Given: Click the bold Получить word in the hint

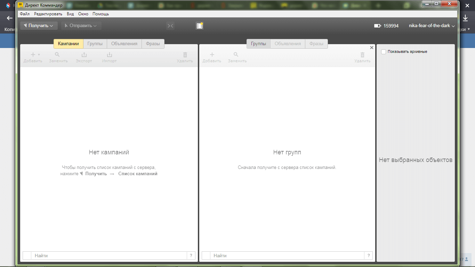Looking at the screenshot, I should coord(96,173).
